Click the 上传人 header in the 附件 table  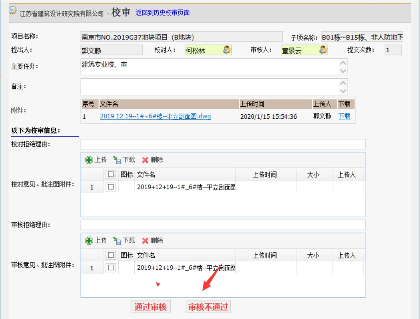coord(324,104)
